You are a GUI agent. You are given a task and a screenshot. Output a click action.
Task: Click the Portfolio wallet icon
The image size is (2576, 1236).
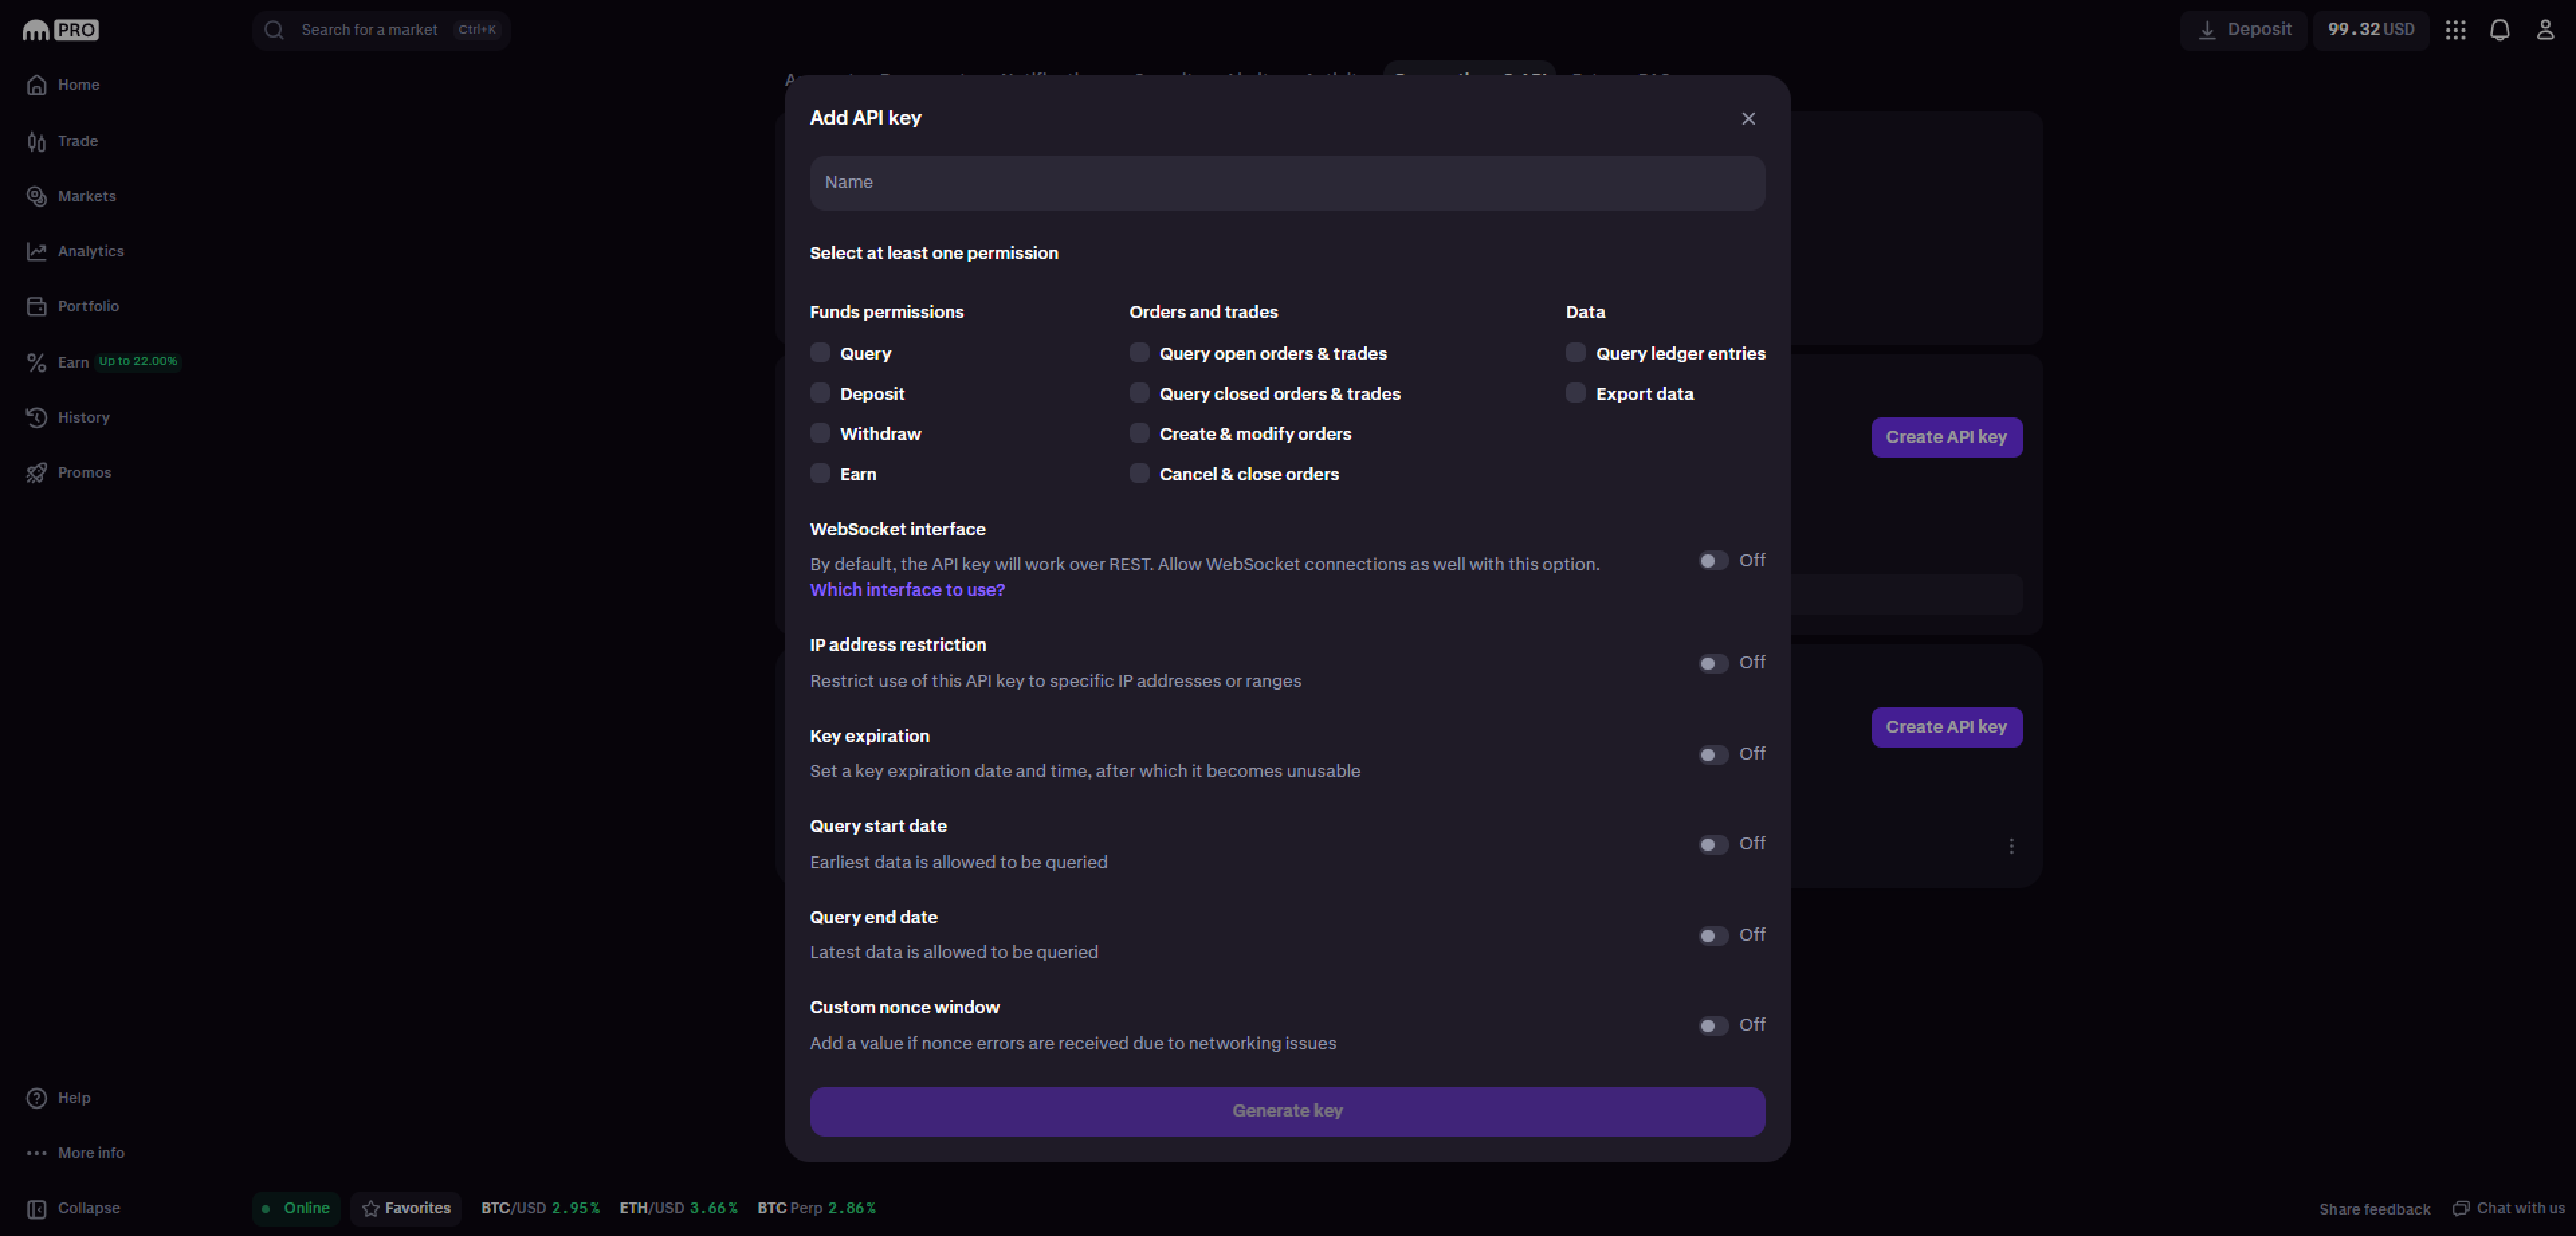click(x=37, y=307)
